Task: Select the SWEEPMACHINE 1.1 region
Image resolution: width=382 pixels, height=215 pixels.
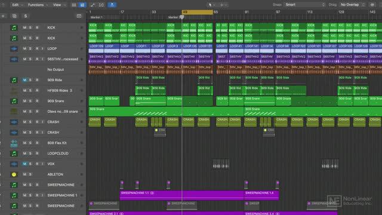Action: pos(181,195)
